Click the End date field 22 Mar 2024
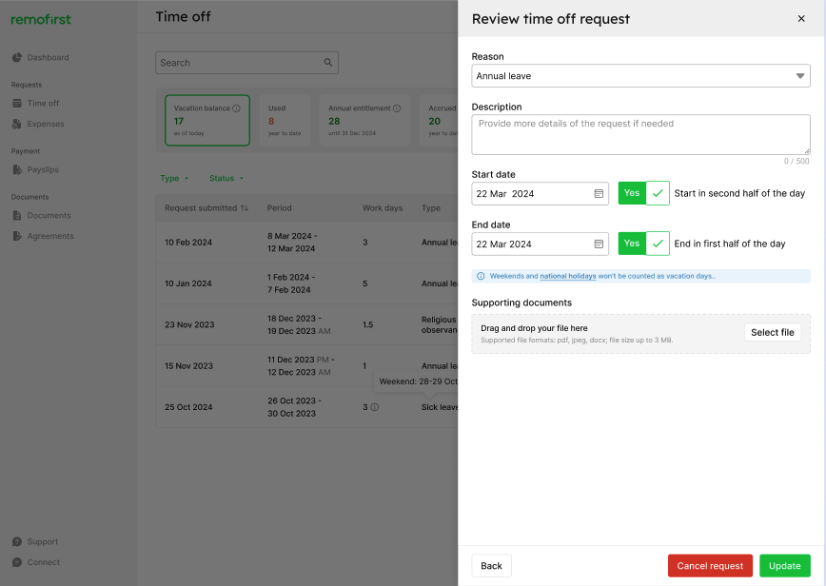The height and width of the screenshot is (586, 826). tap(540, 244)
